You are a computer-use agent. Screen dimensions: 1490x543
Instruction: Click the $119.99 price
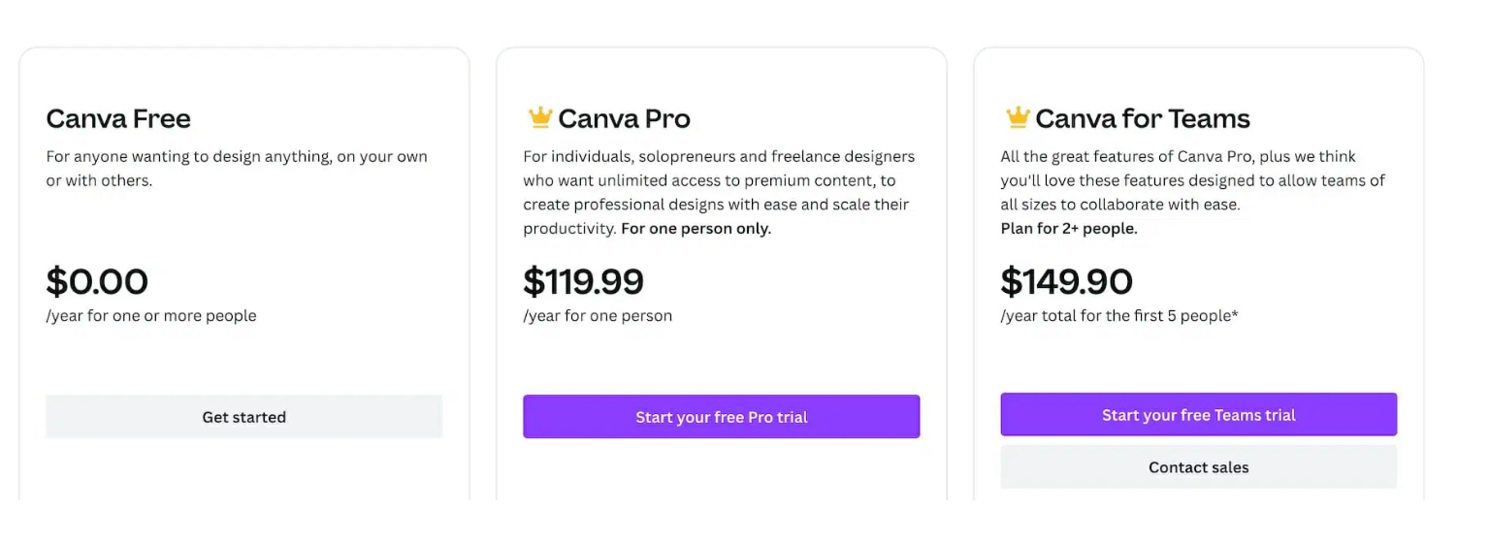point(583,282)
